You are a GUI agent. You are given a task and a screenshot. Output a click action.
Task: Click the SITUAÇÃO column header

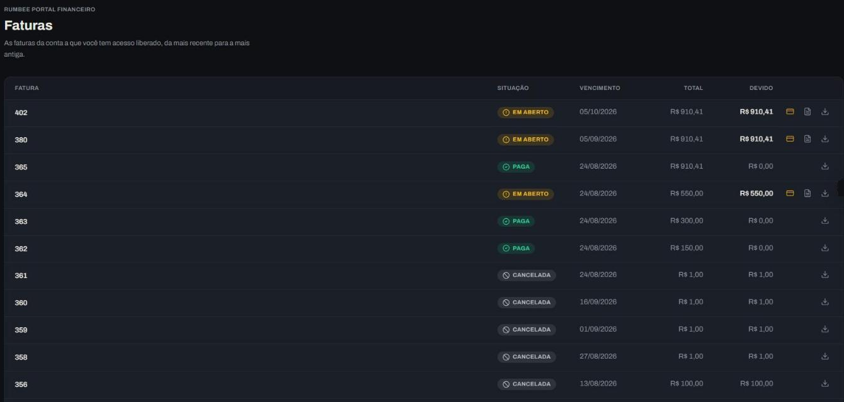(513, 88)
